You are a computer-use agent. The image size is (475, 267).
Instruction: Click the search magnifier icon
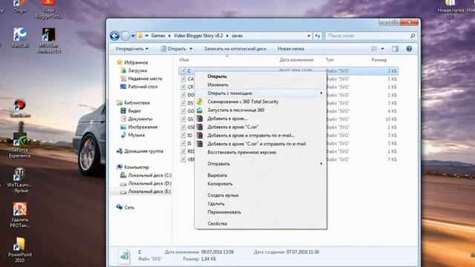413,36
